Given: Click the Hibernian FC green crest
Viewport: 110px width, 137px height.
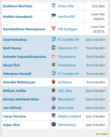Looking at the screenshot, I should click(54, 48).
